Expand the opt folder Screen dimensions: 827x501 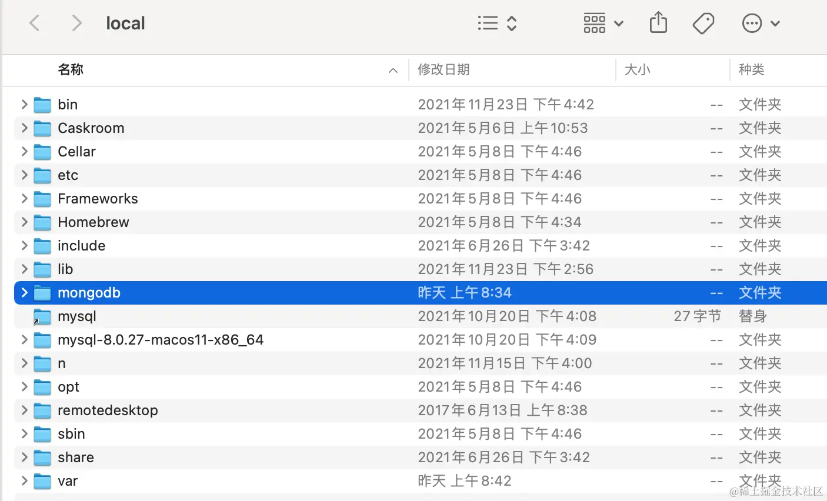pos(24,387)
